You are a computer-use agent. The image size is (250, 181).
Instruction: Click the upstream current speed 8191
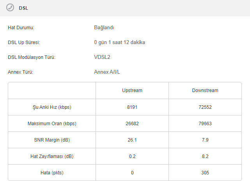point(132,107)
